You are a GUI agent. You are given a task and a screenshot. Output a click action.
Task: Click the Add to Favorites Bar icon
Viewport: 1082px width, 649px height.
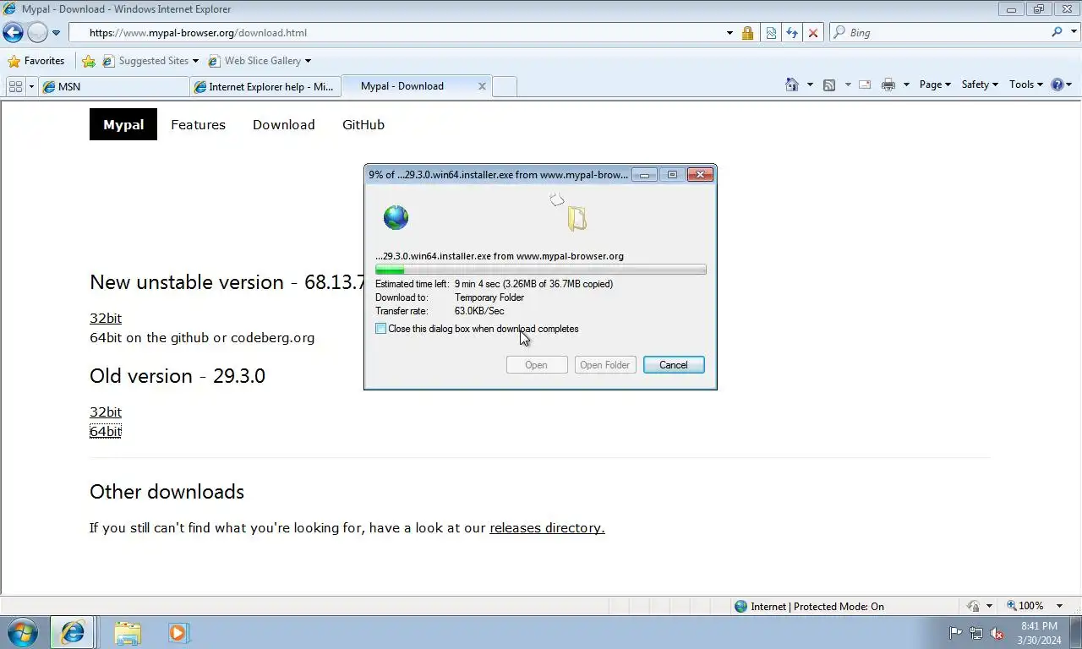(x=89, y=61)
